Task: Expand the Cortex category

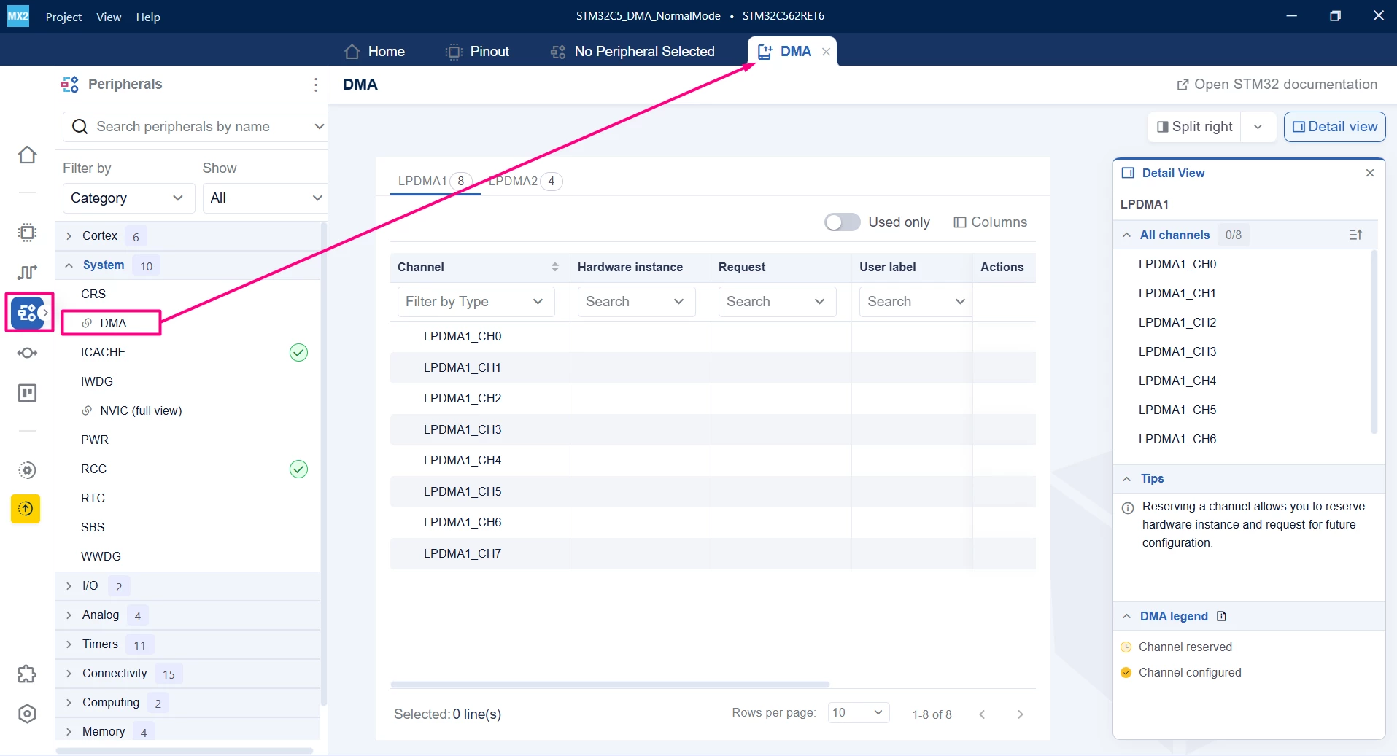Action: click(x=69, y=236)
